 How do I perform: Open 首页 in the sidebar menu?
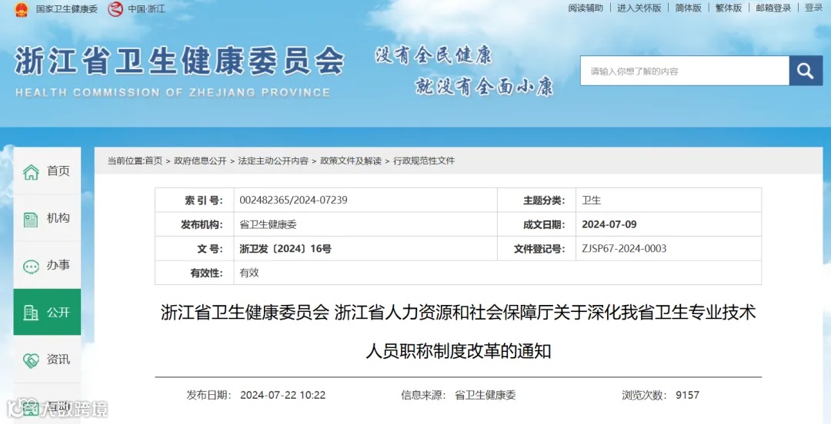coord(47,171)
